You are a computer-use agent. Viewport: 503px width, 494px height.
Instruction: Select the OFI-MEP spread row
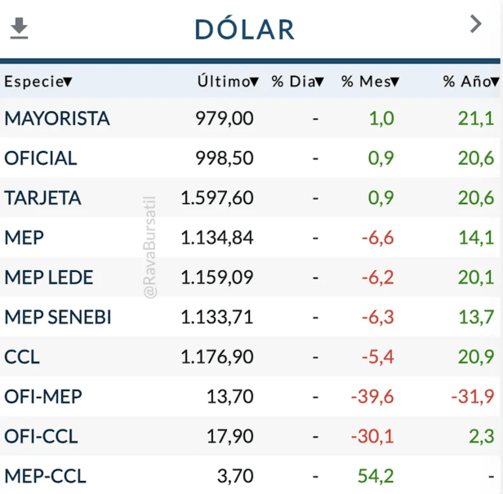[42, 397]
